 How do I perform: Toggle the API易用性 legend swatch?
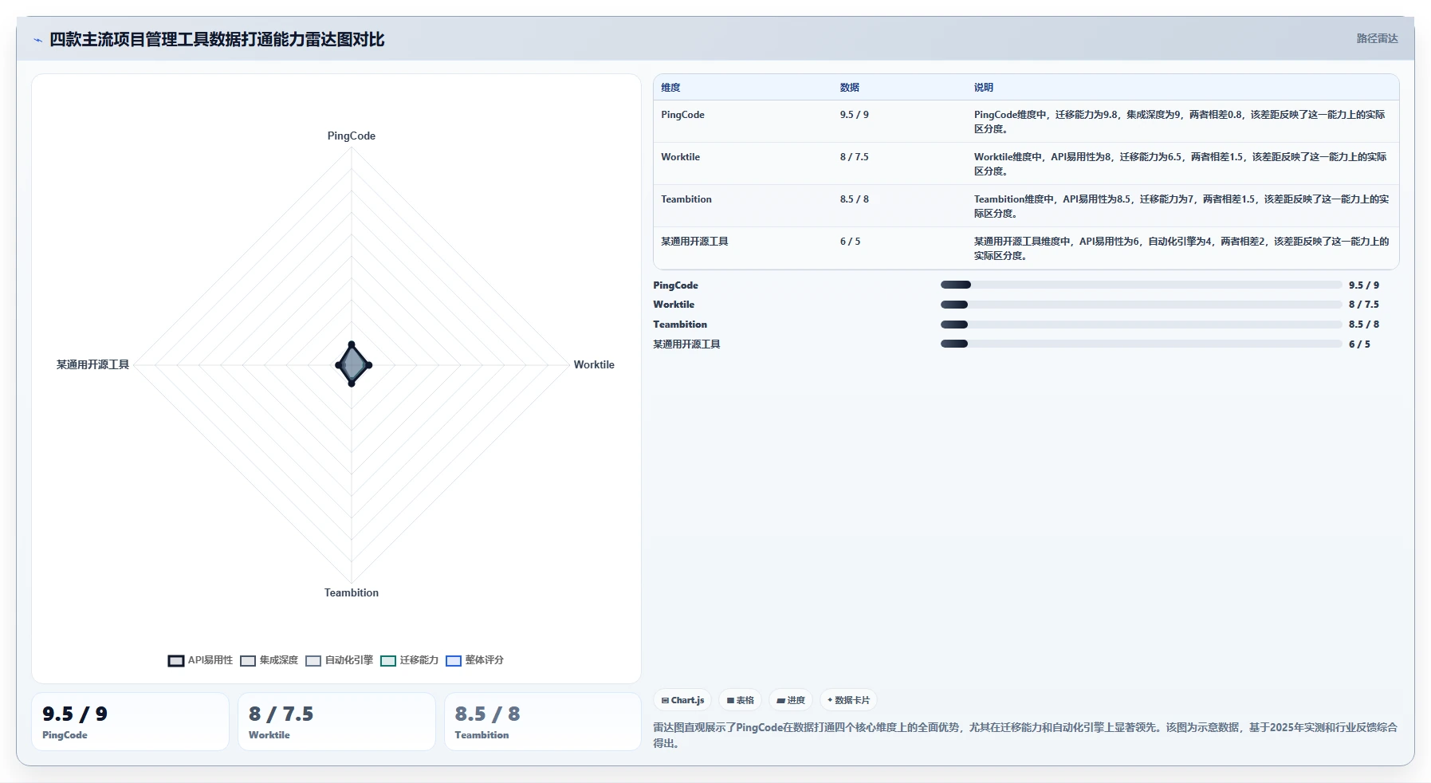(x=176, y=660)
